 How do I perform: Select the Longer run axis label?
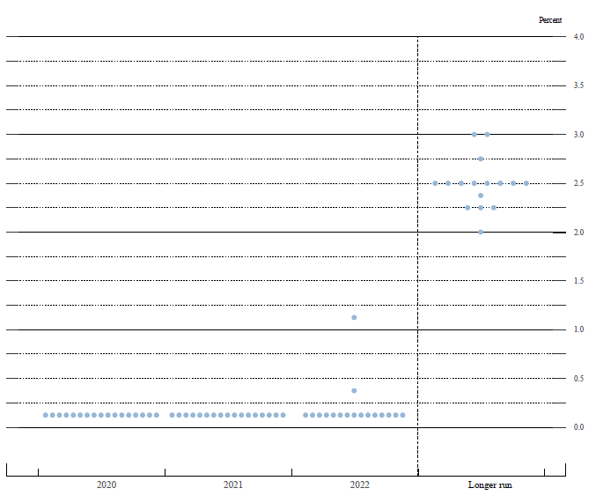coord(489,485)
